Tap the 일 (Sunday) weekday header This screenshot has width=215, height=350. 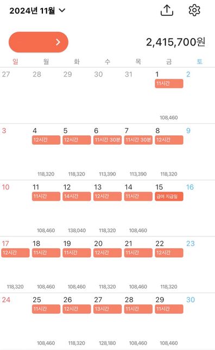pyautogui.click(x=15, y=61)
